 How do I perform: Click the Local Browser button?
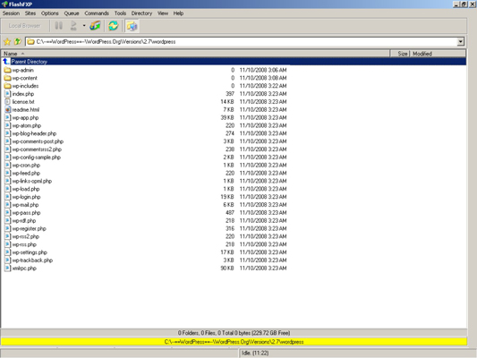tap(25, 26)
